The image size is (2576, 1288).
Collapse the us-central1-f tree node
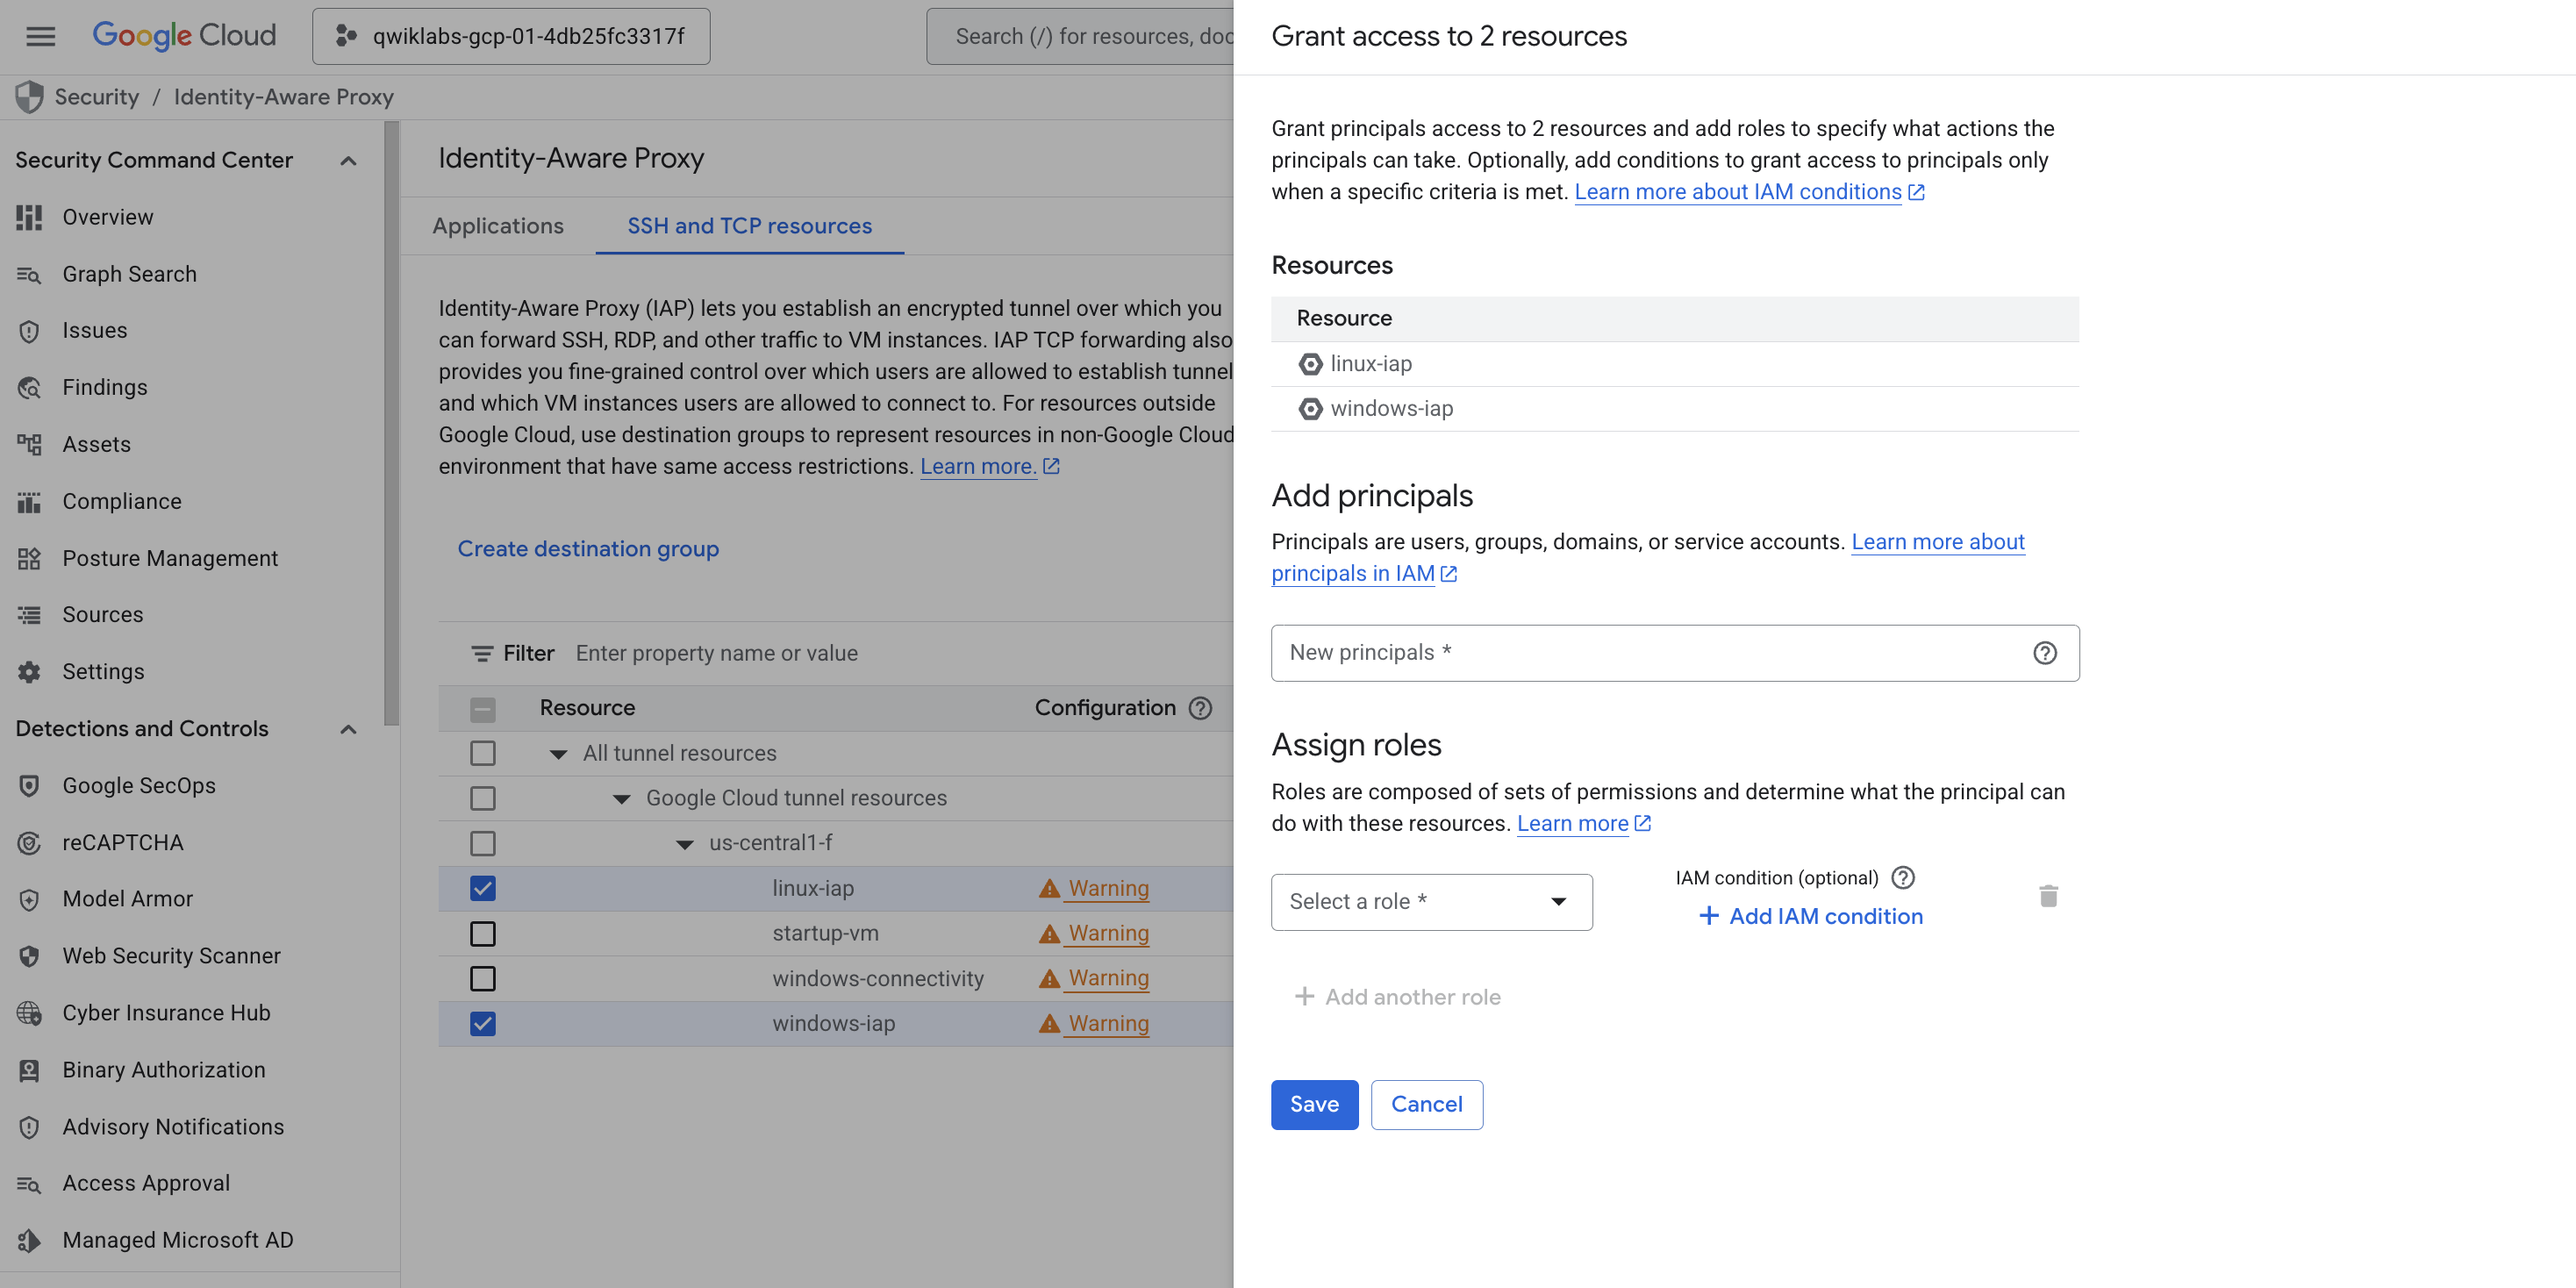[x=684, y=844]
